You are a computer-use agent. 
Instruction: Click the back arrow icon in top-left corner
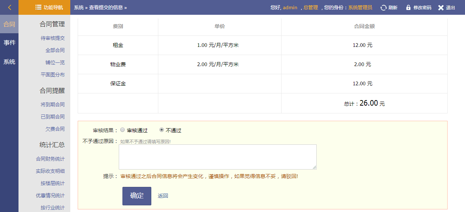(x=9, y=7)
